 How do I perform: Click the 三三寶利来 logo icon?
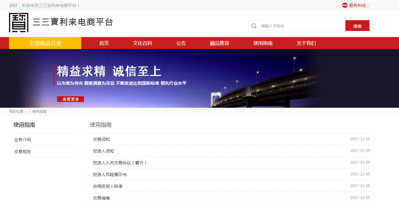click(19, 23)
